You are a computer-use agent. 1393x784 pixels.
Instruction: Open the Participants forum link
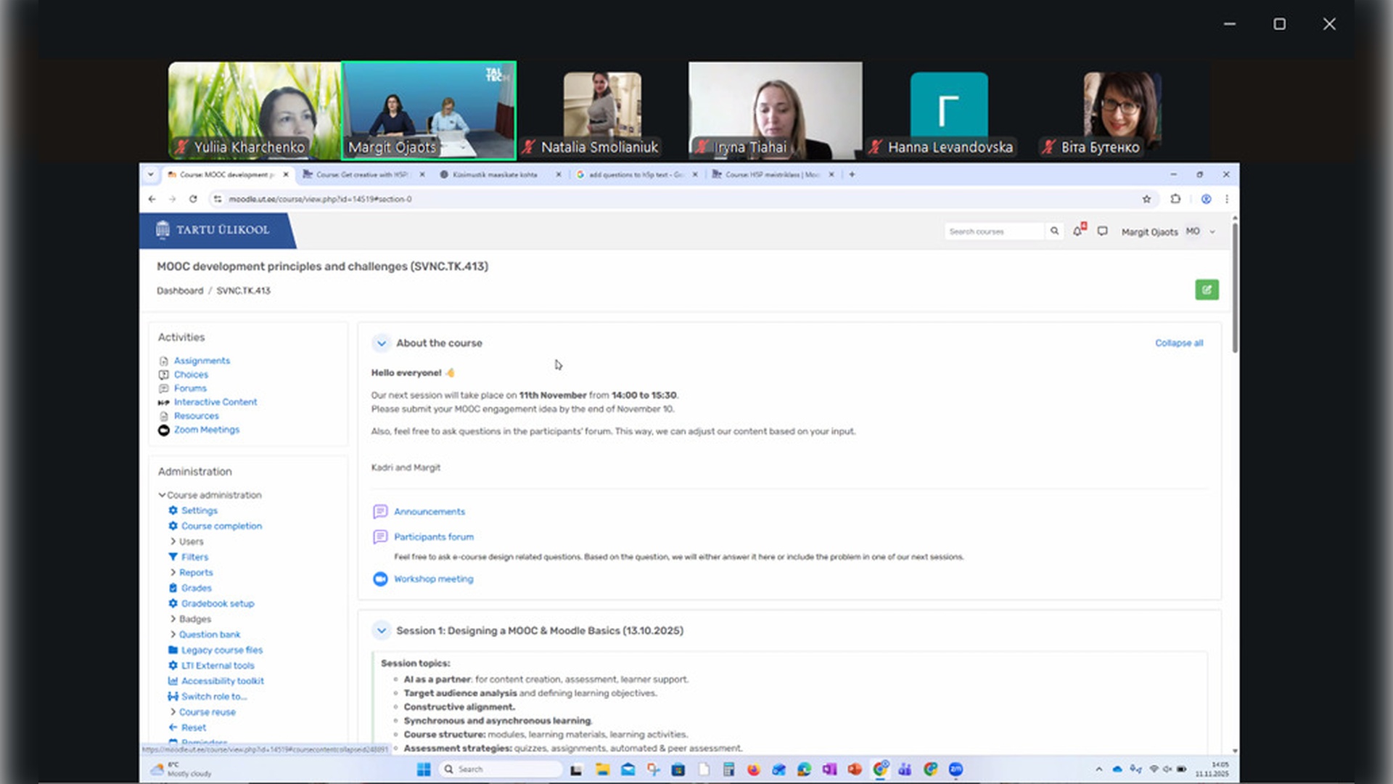pyautogui.click(x=433, y=537)
